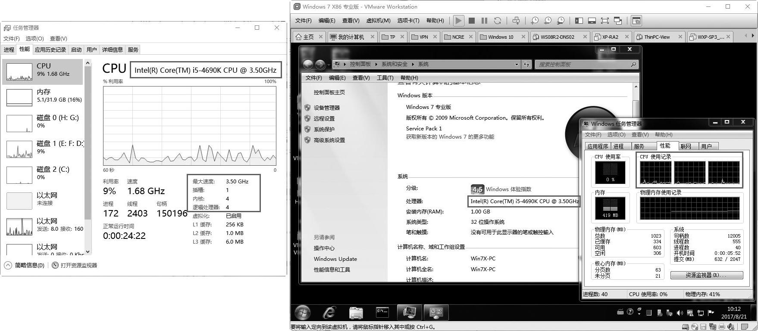
Task: Click the 搜索控制面板 search field
Action: tap(586, 65)
